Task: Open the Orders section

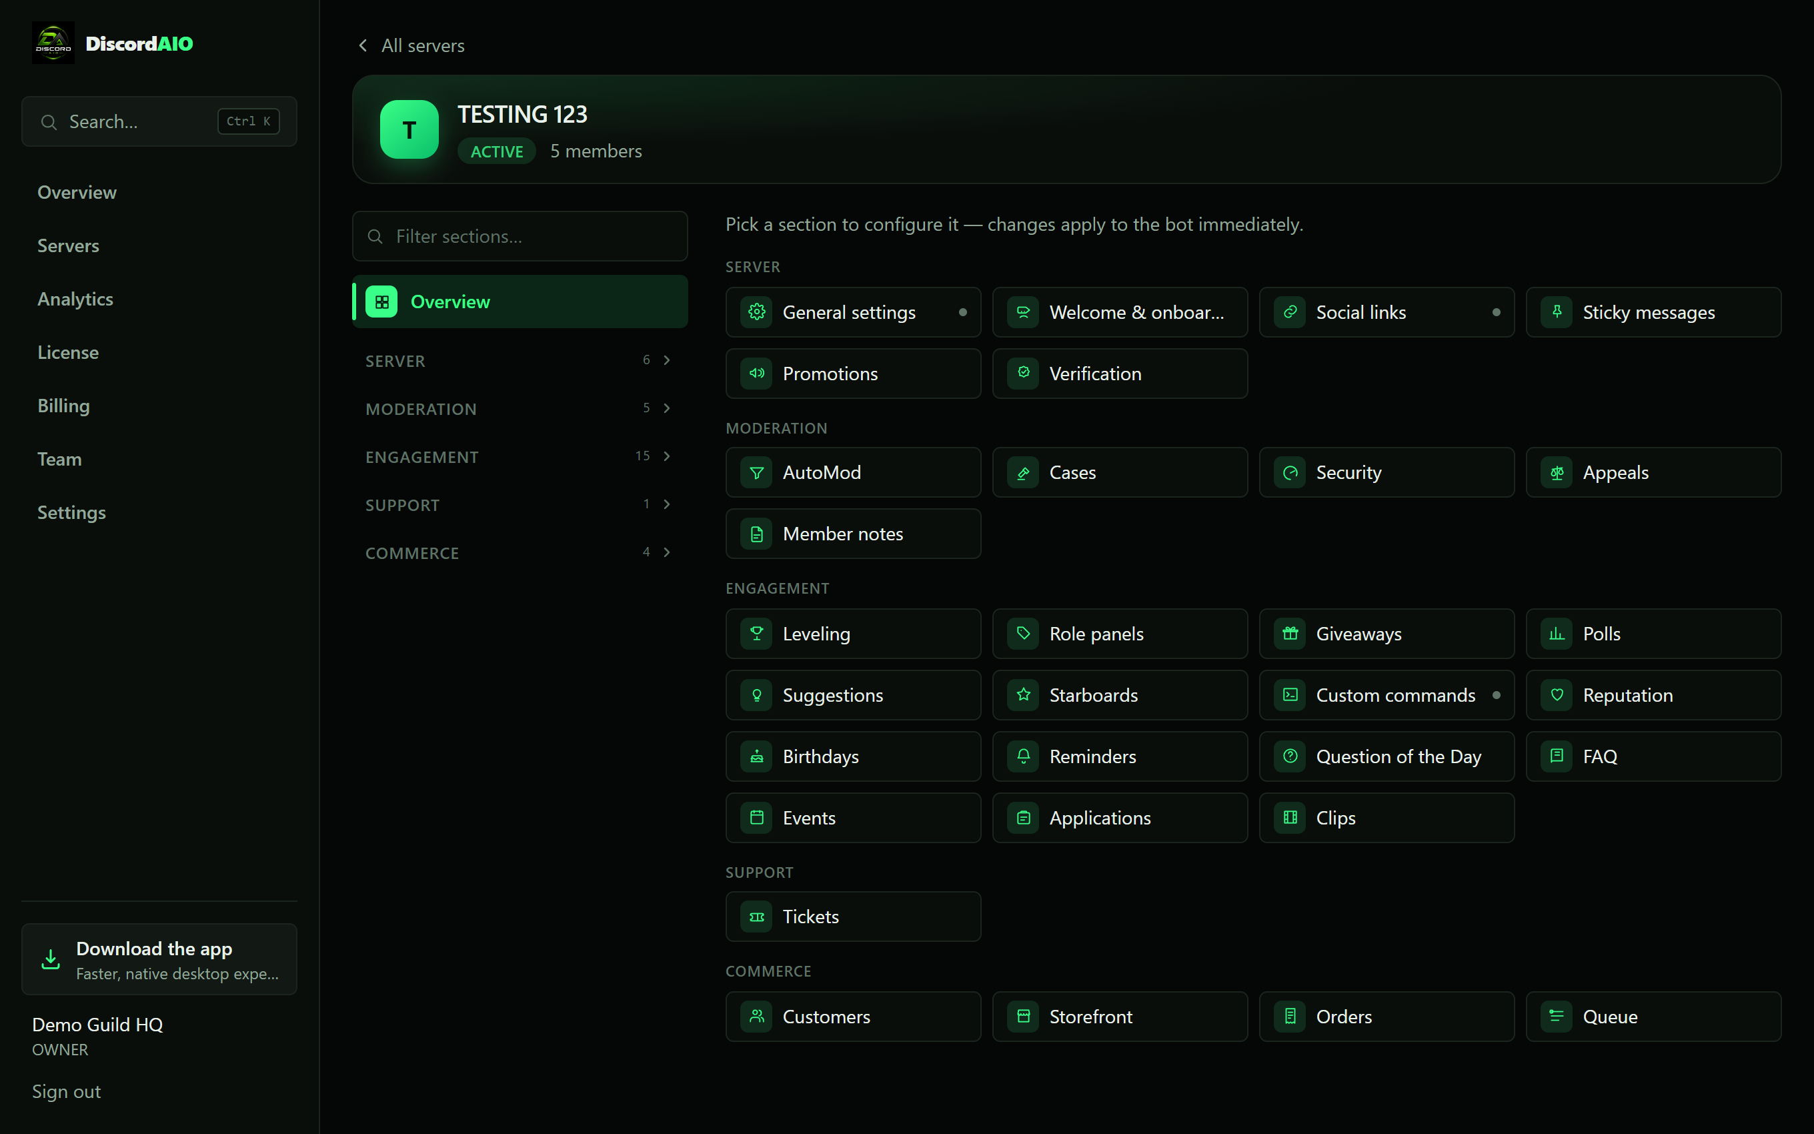Action: click(1387, 1017)
